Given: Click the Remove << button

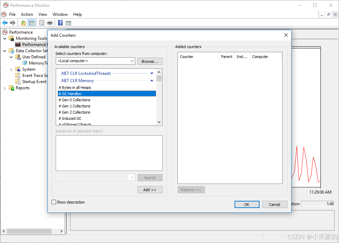Looking at the screenshot, I should (x=191, y=190).
